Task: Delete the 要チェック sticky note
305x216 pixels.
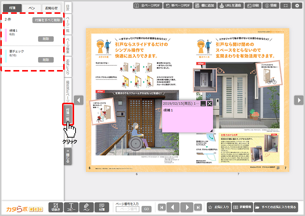Action: point(46,60)
